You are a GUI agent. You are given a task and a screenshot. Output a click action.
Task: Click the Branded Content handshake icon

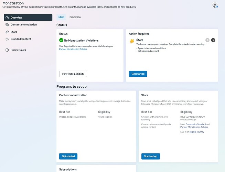click(7, 39)
